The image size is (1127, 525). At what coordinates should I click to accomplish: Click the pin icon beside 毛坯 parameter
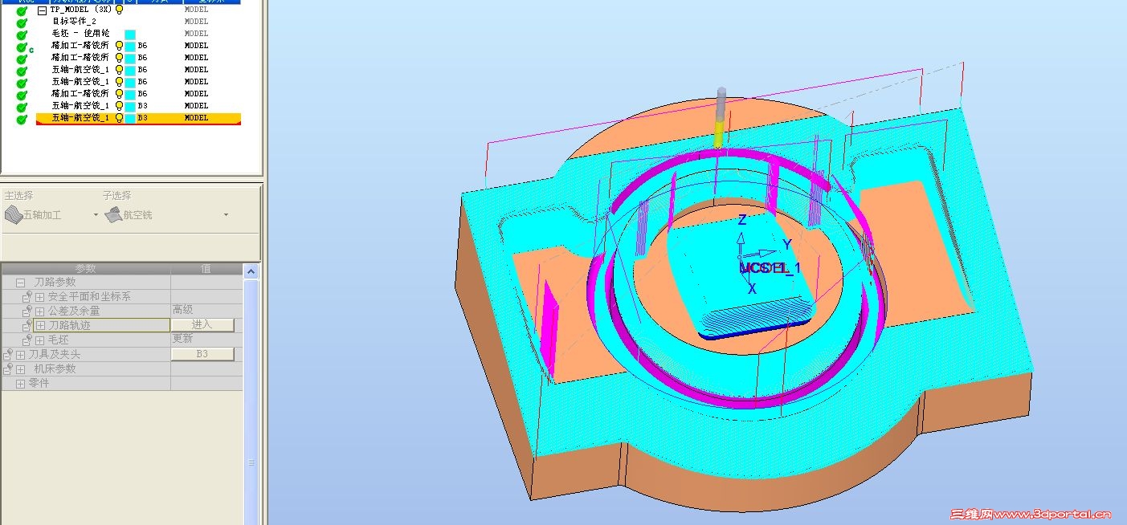point(28,340)
